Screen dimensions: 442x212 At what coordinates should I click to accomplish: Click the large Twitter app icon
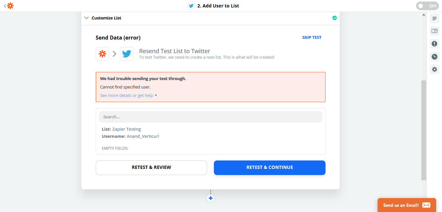pos(127,54)
